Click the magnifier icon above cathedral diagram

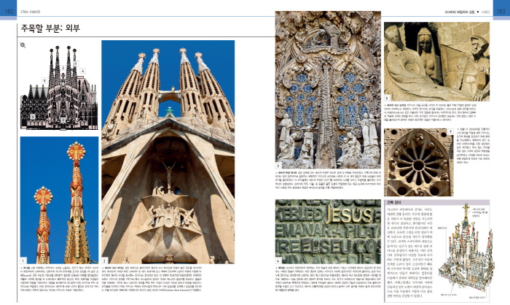point(23,45)
